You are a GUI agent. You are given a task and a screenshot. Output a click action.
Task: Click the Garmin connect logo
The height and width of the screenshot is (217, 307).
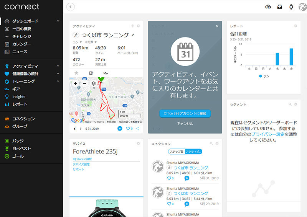pos(22,7)
